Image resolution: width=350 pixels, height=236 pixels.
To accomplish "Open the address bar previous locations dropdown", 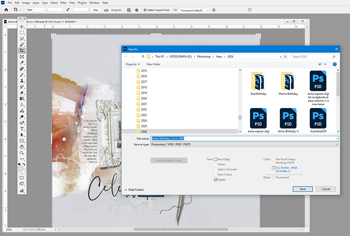I will [280, 57].
